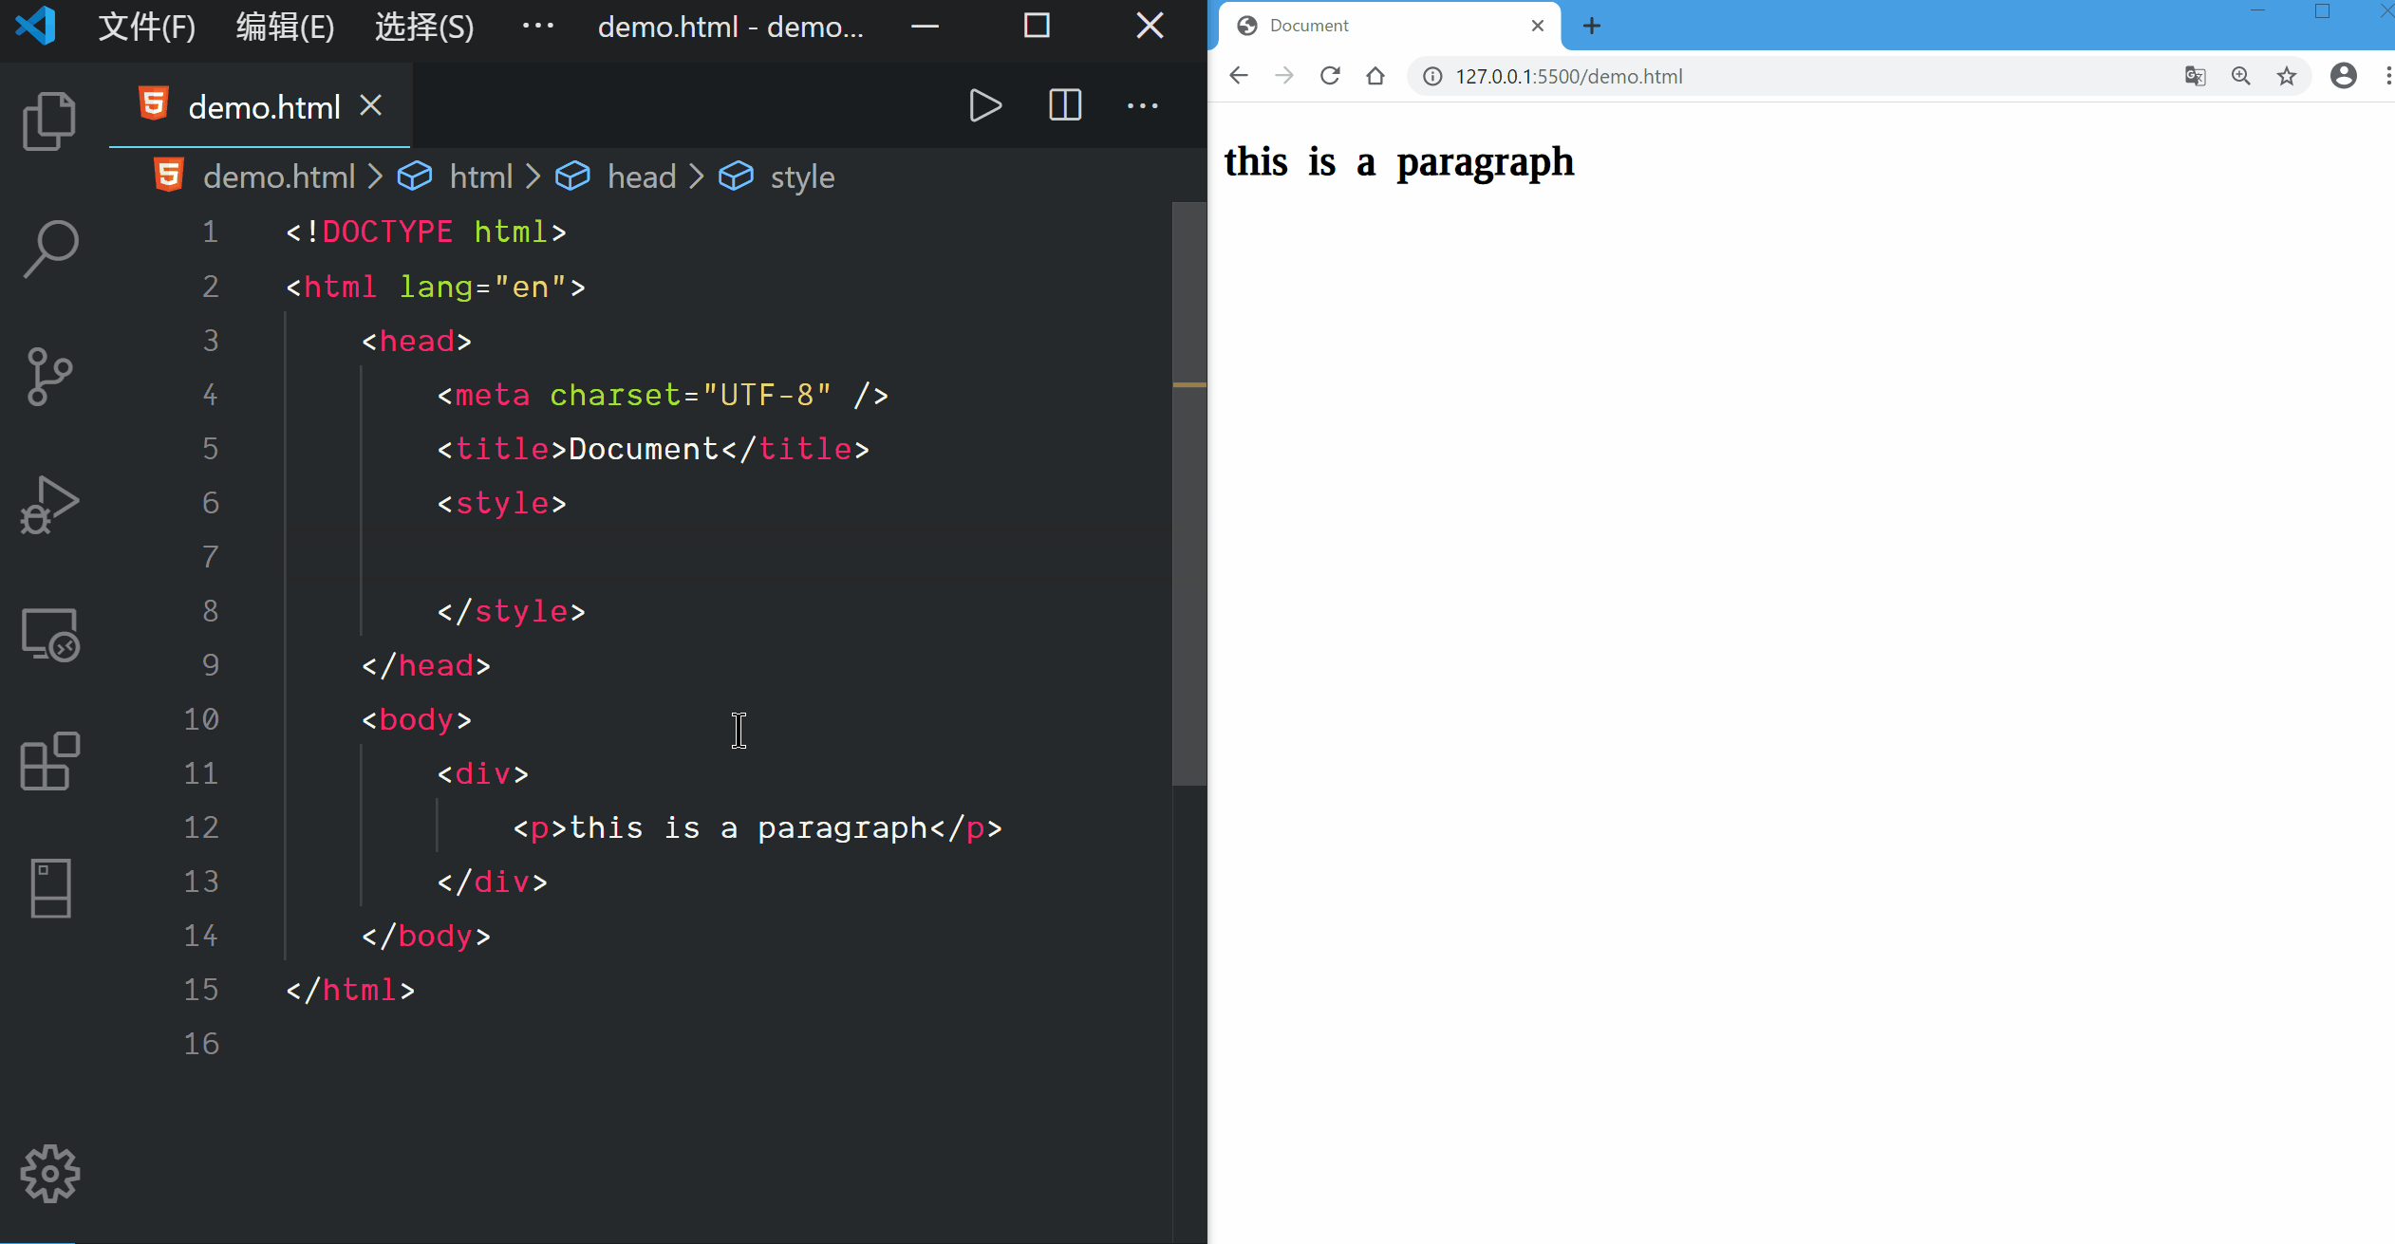Viewport: 2395px width, 1244px height.
Task: Open the 选择(S) menu
Action: tap(424, 27)
